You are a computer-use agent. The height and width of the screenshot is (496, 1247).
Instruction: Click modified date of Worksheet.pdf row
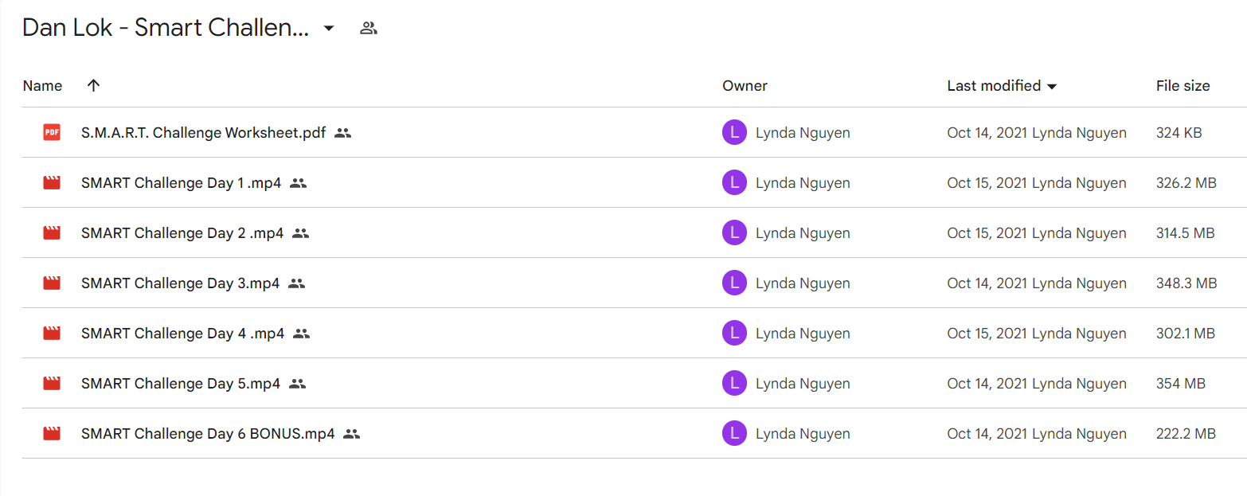coord(1037,133)
